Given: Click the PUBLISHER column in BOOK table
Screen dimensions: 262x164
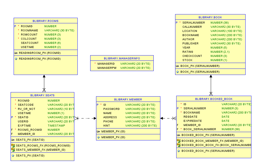Looking at the screenshot, I should (190, 44).
